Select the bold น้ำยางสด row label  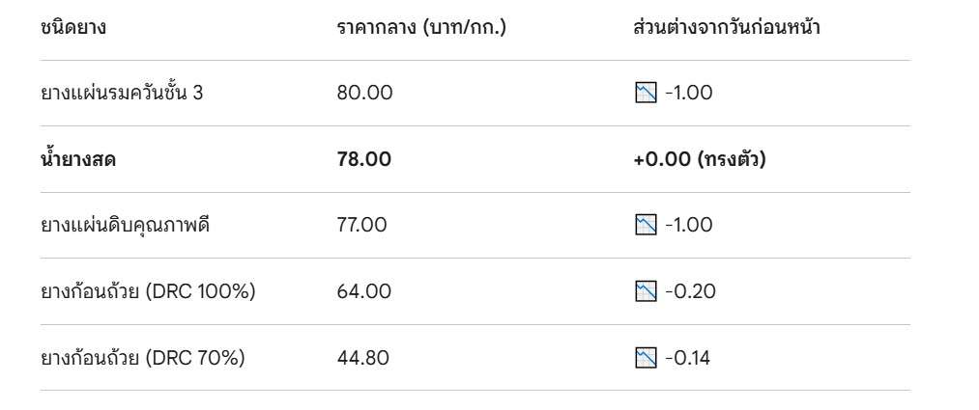(78, 160)
